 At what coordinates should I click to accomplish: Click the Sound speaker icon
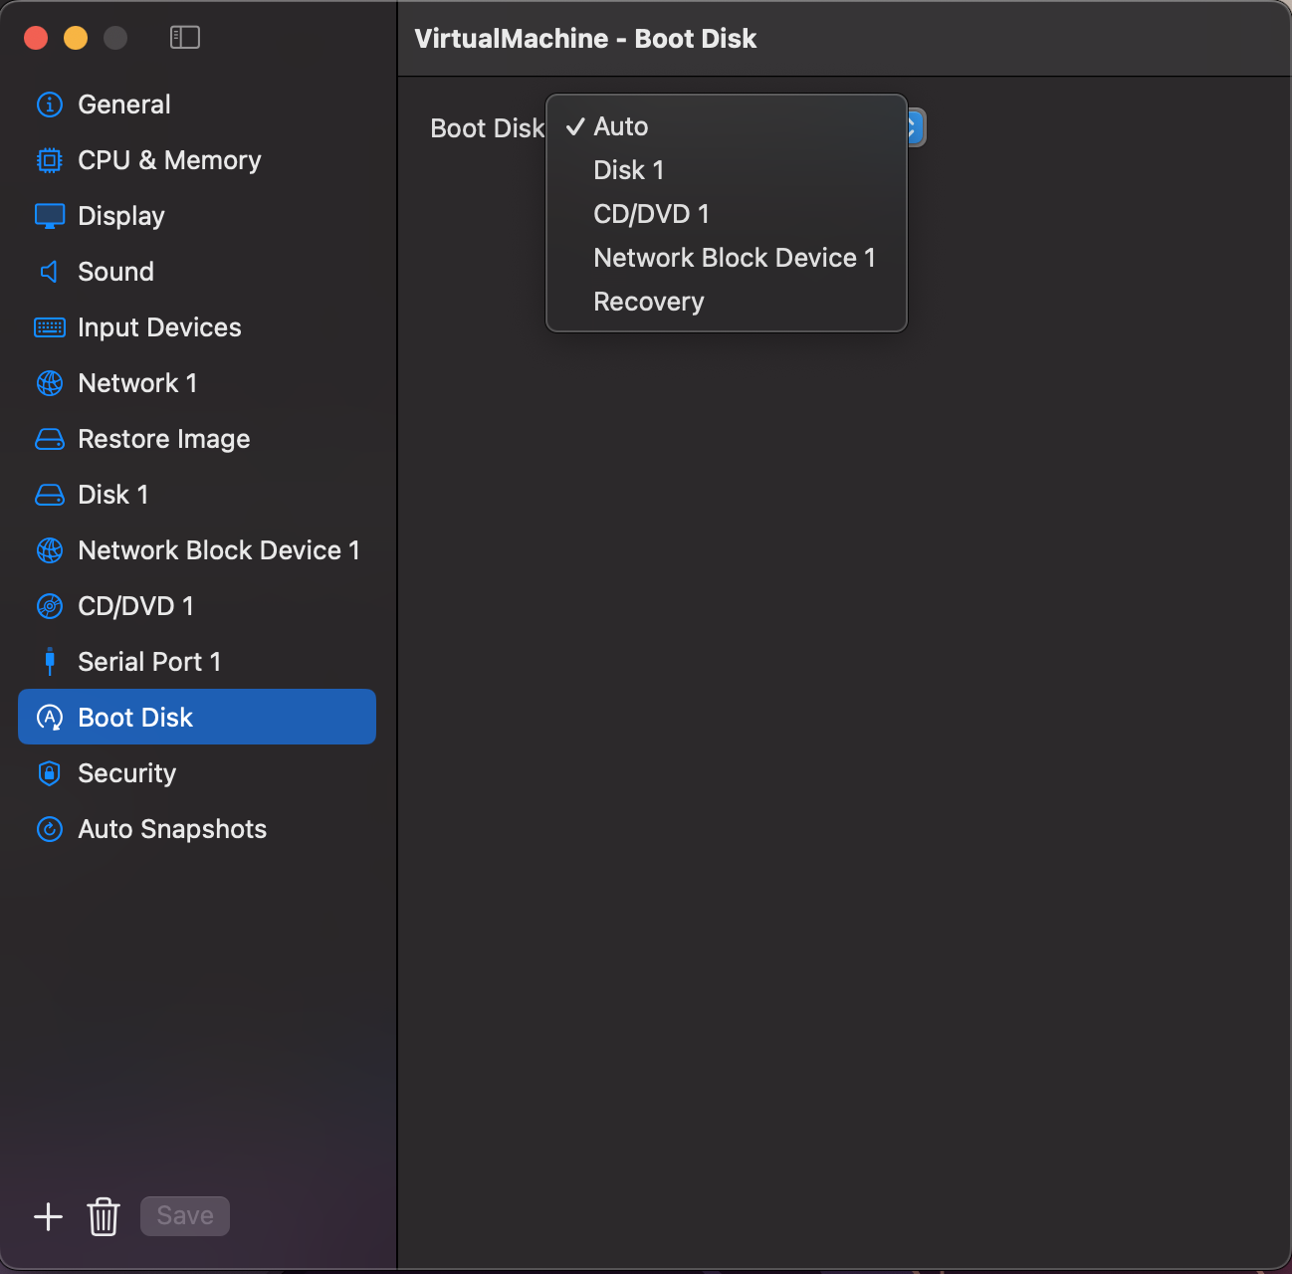(49, 272)
